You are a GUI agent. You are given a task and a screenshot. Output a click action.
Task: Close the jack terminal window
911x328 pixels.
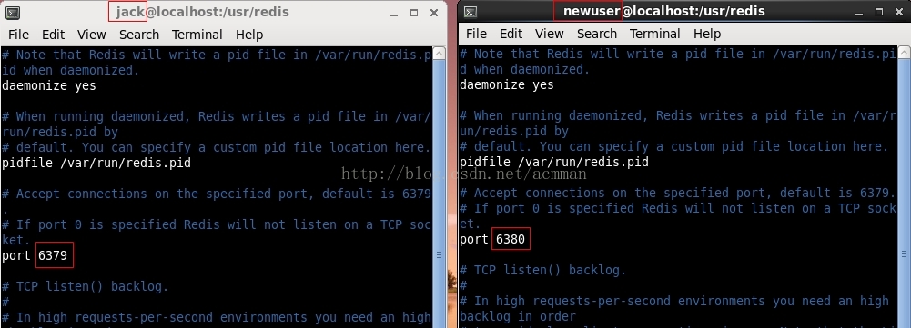[433, 13]
